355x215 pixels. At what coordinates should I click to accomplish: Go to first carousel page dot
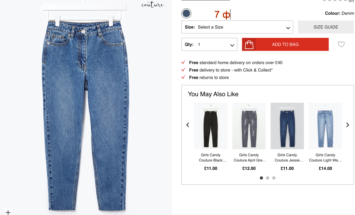coord(261,178)
